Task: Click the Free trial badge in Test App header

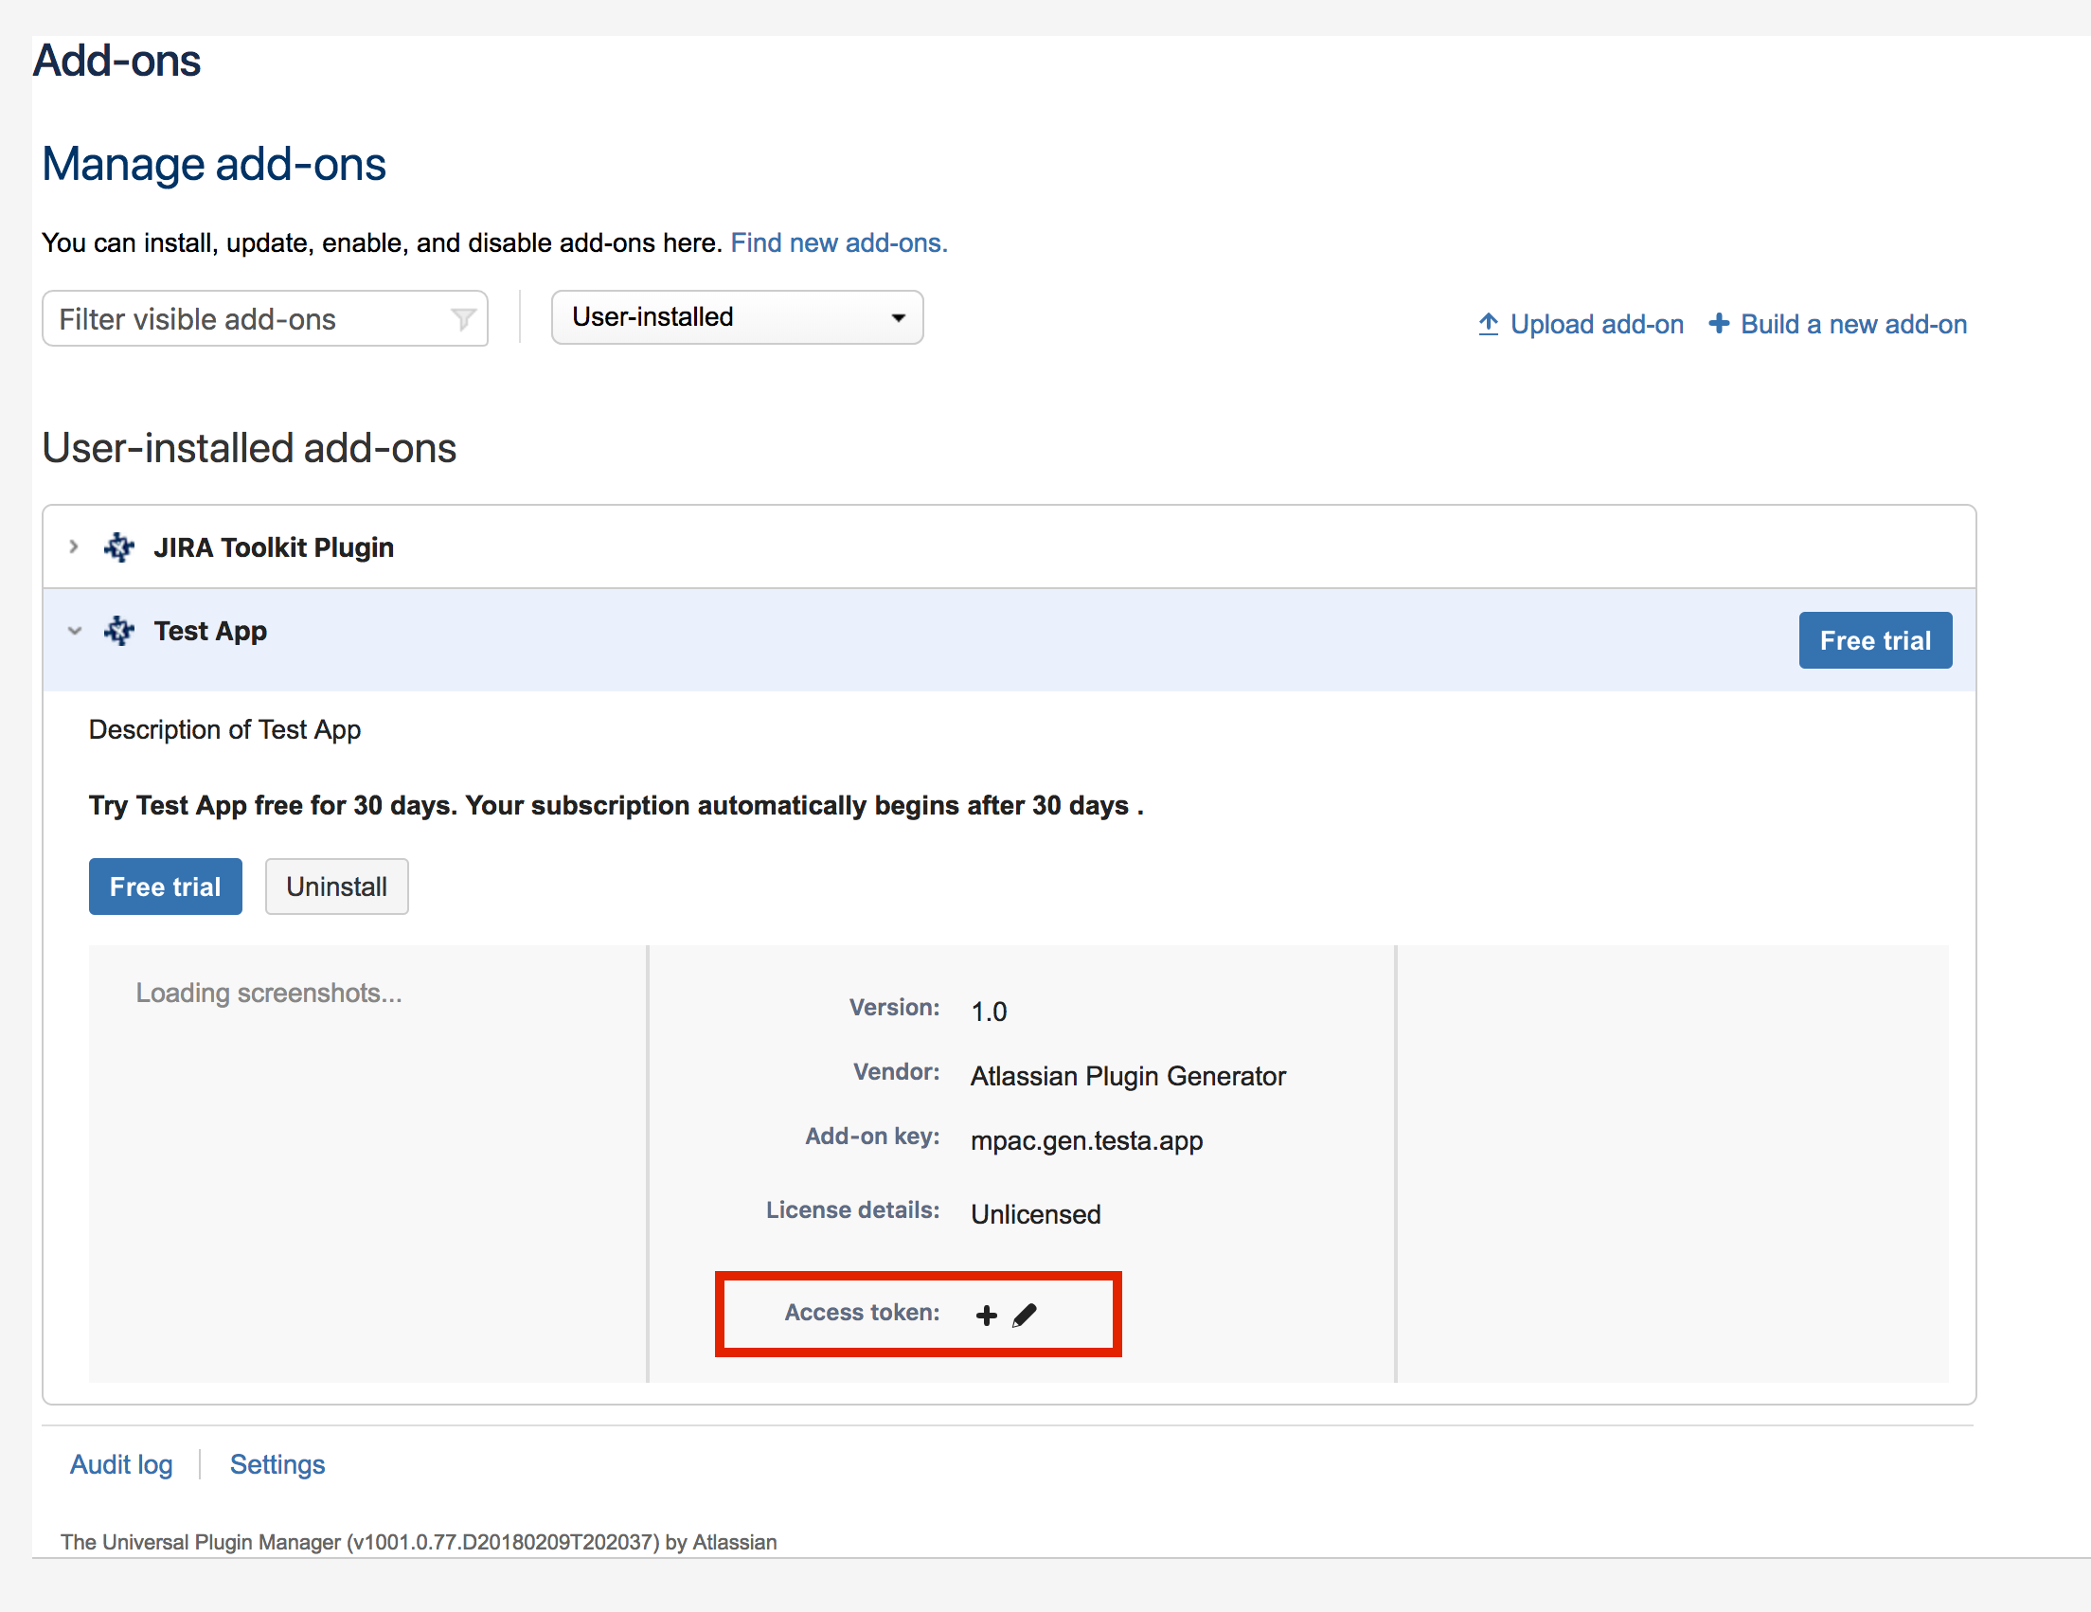Action: (1875, 639)
